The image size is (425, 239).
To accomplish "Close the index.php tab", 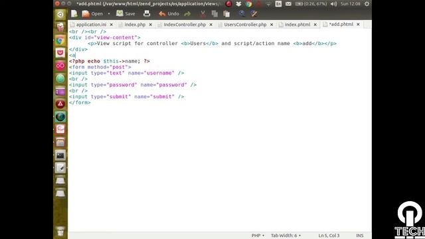I will [x=151, y=25].
